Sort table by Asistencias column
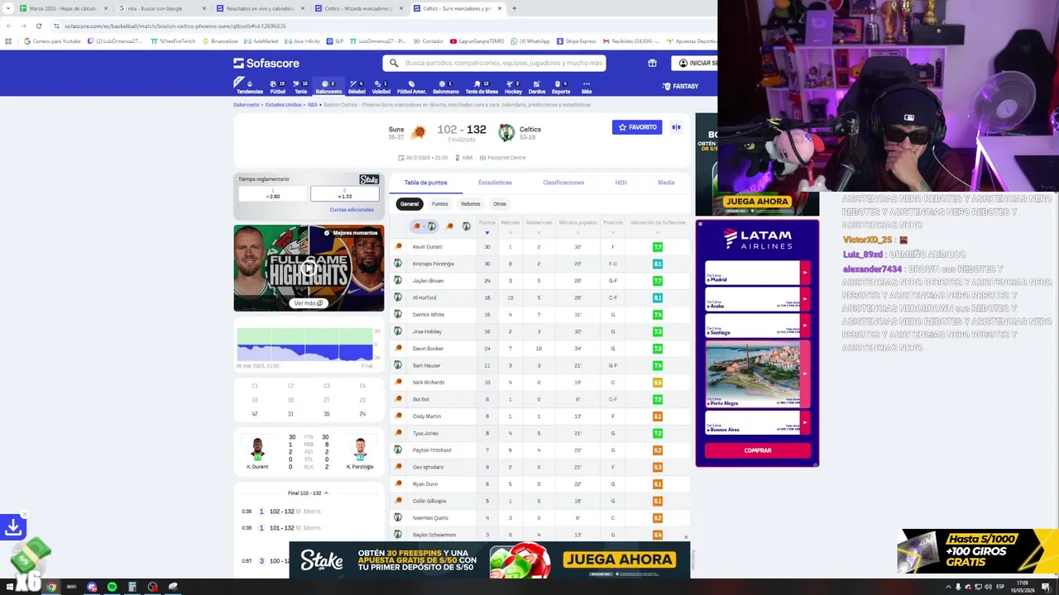 point(539,226)
